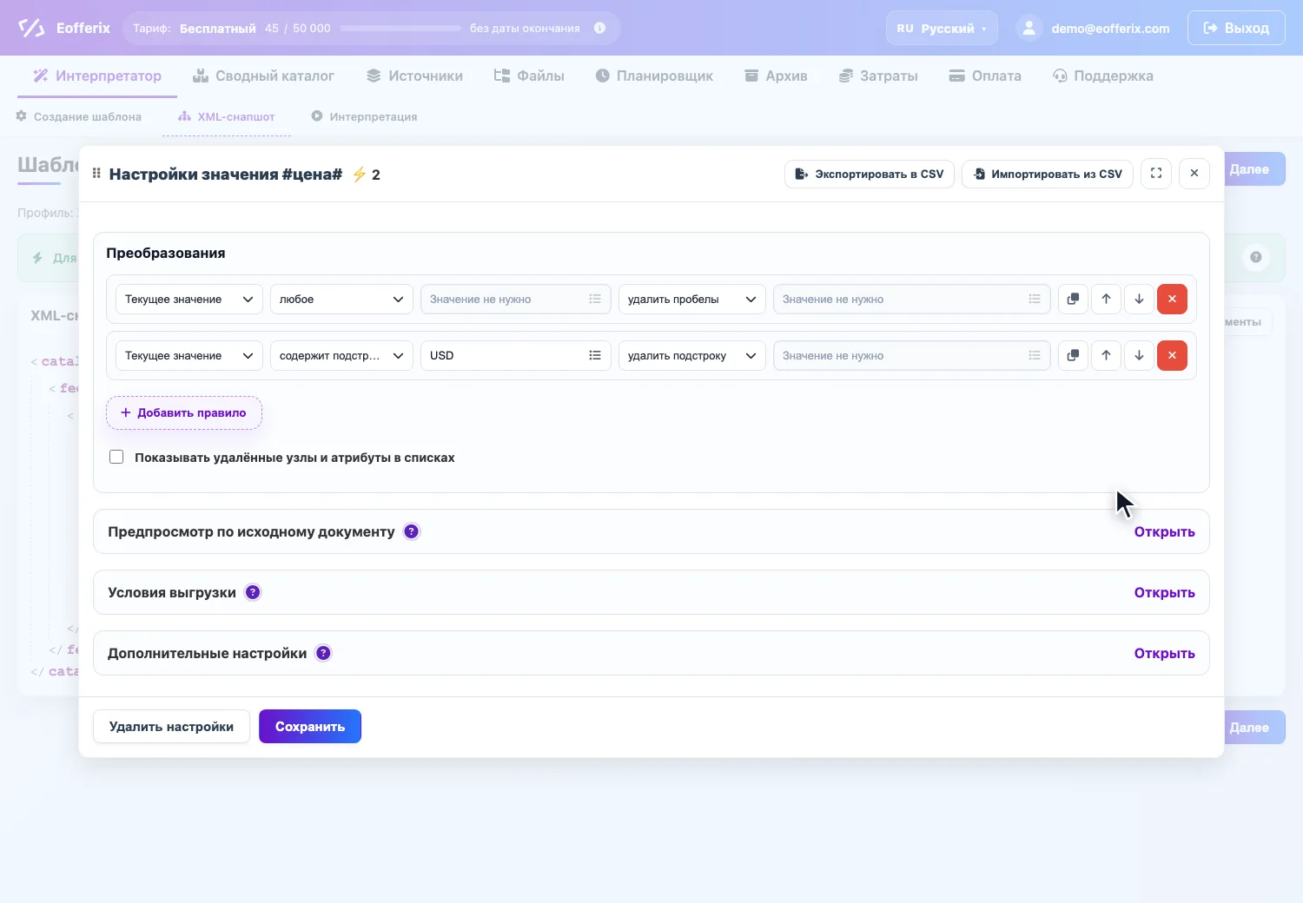Go to Создание шаблона step
1303x903 pixels.
click(x=79, y=116)
